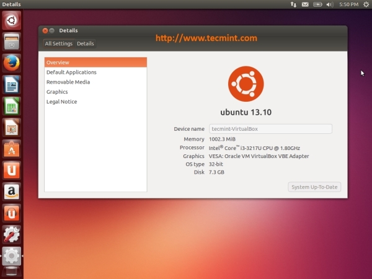Click the graphics value VESA: Oracle VM VirtualBox
Image resolution: width=372 pixels, height=279 pixels.
click(259, 156)
